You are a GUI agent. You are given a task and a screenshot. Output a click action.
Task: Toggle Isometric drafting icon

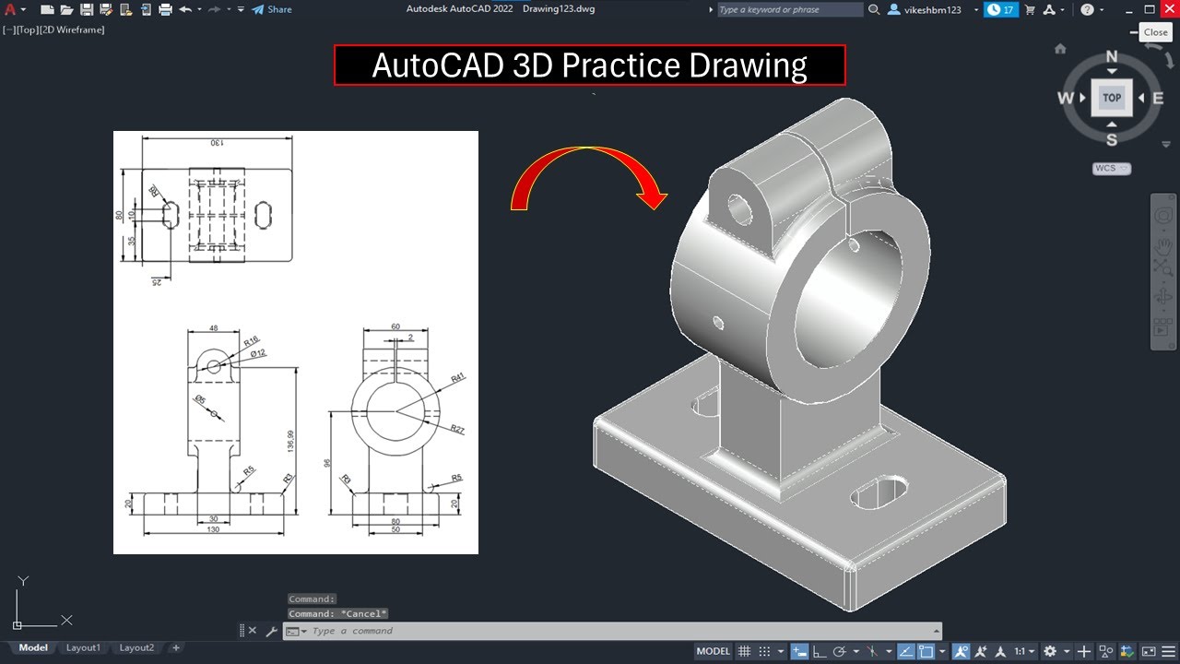872,651
